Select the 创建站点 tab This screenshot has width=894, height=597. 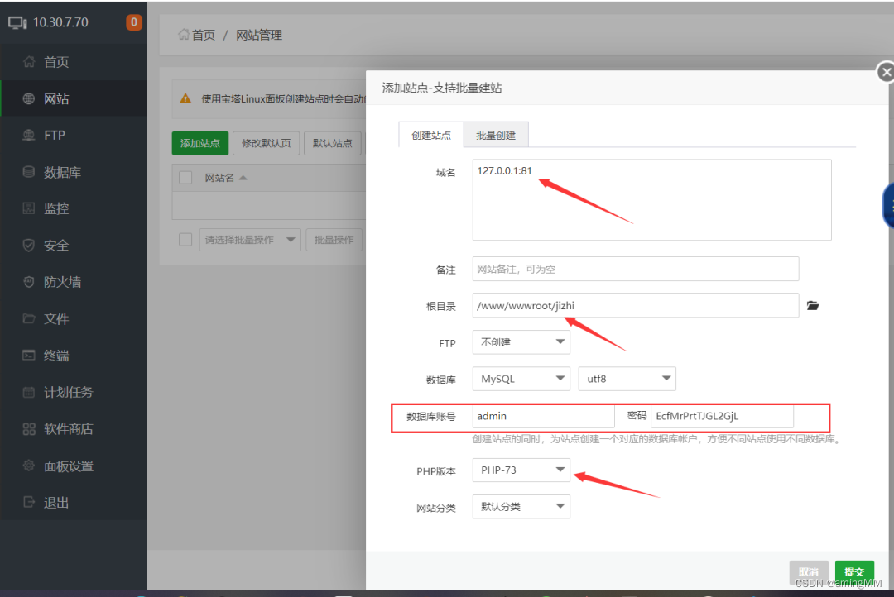pos(431,136)
